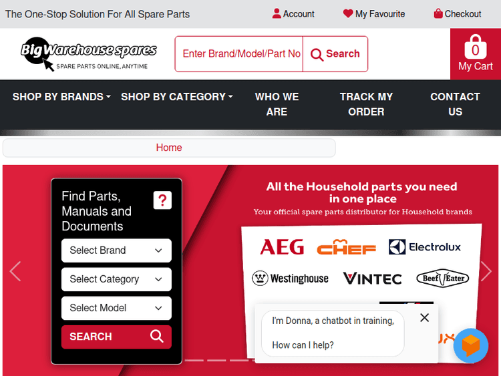Advance to next banner slide arrow

(486, 271)
